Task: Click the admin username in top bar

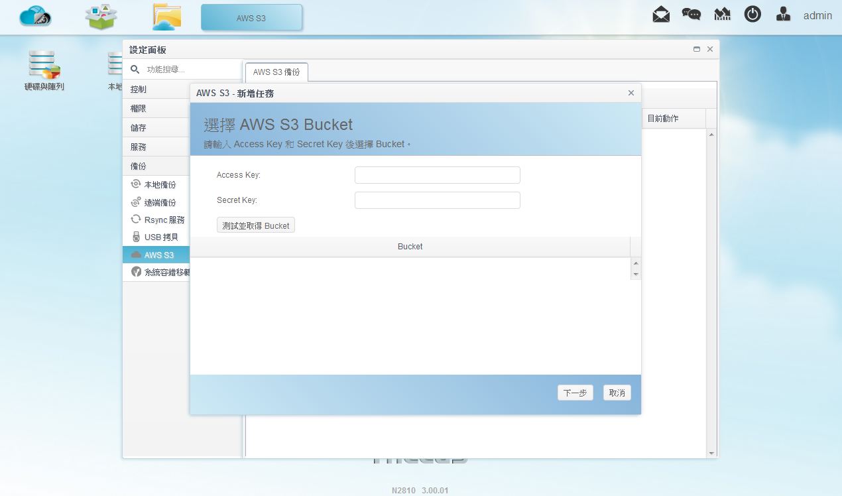Action: pos(817,15)
